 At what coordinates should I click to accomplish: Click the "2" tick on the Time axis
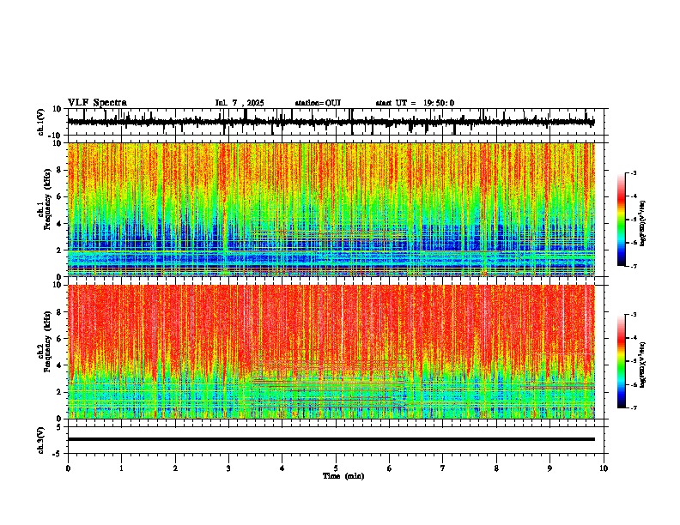(x=175, y=468)
